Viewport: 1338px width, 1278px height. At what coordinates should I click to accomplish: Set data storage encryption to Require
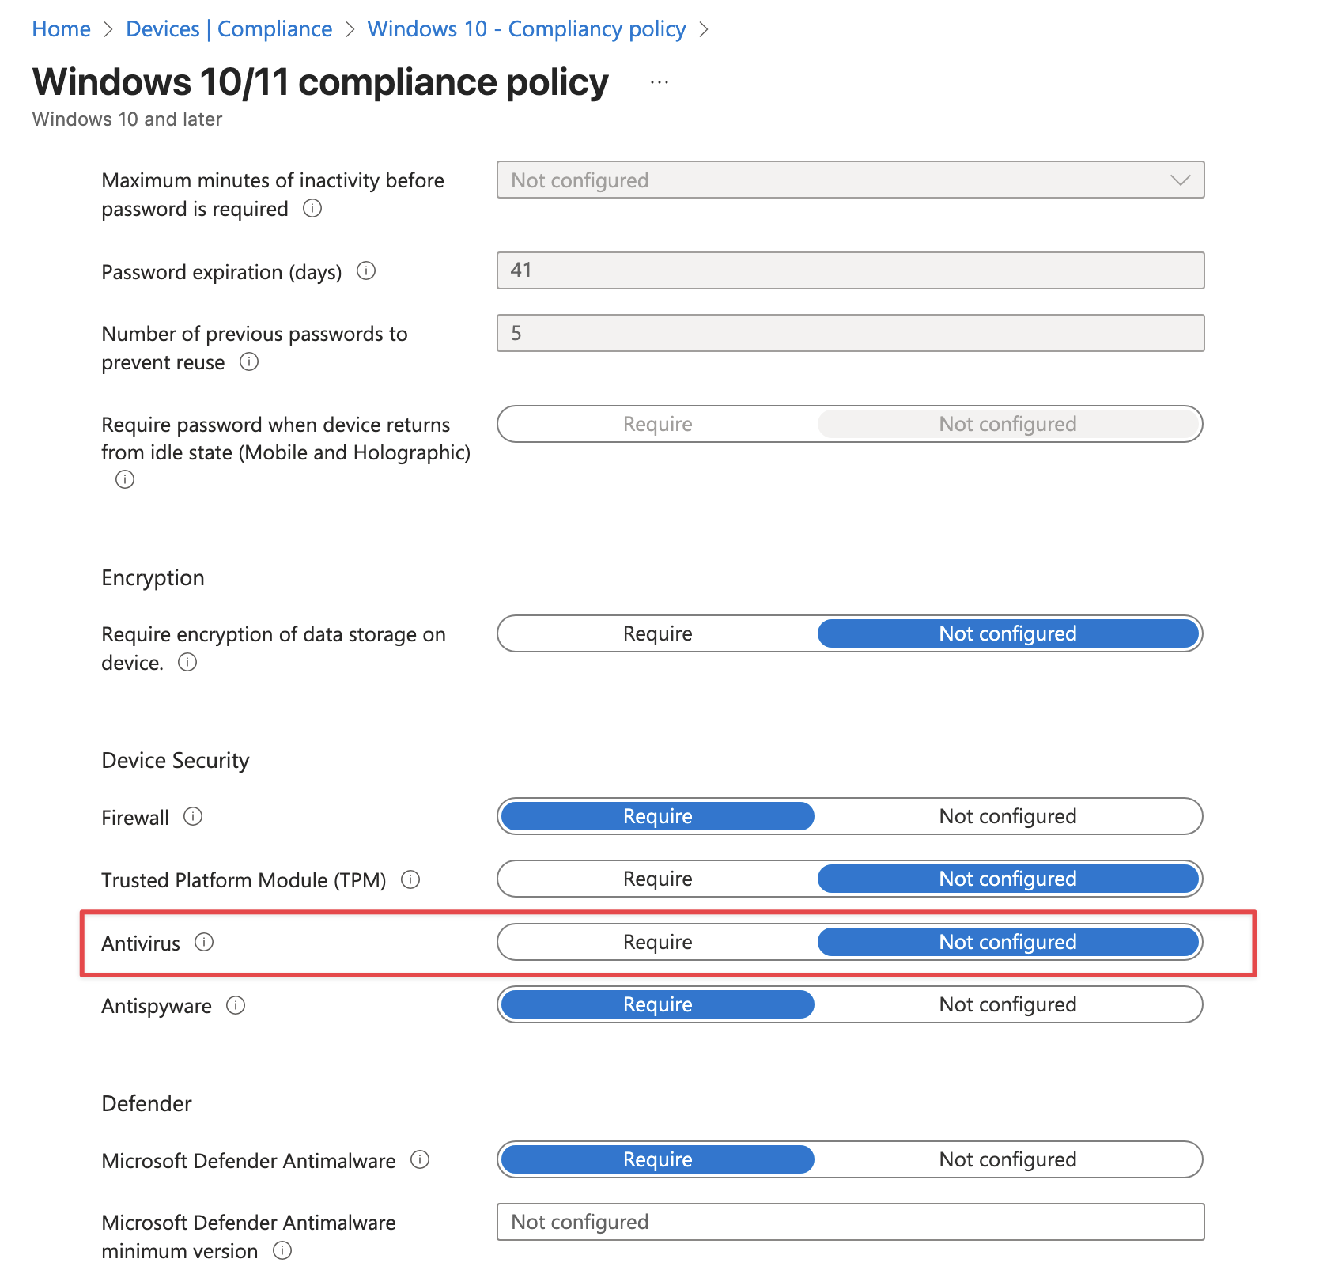pos(657,633)
